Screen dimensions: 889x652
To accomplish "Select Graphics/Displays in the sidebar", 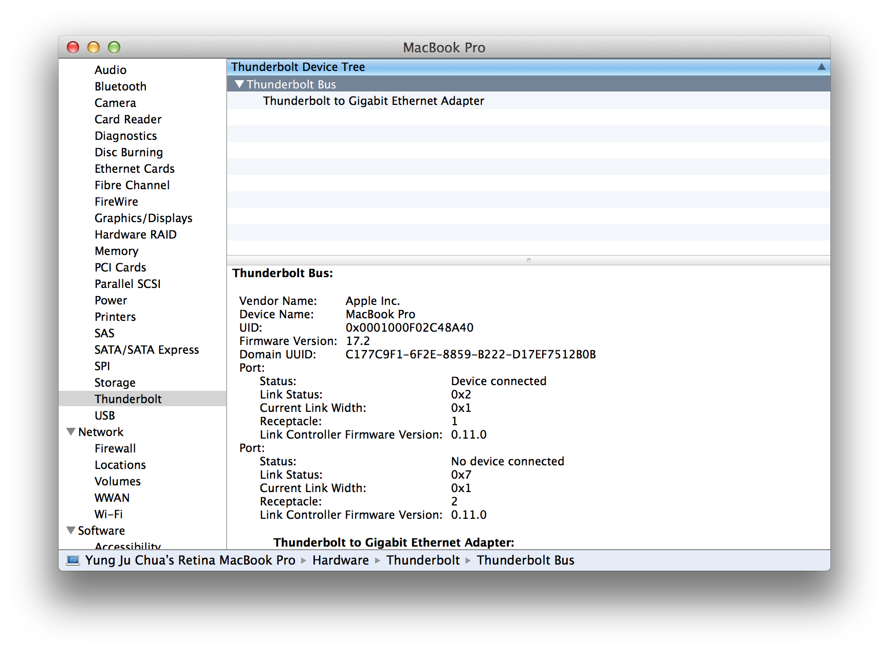I will click(x=143, y=218).
